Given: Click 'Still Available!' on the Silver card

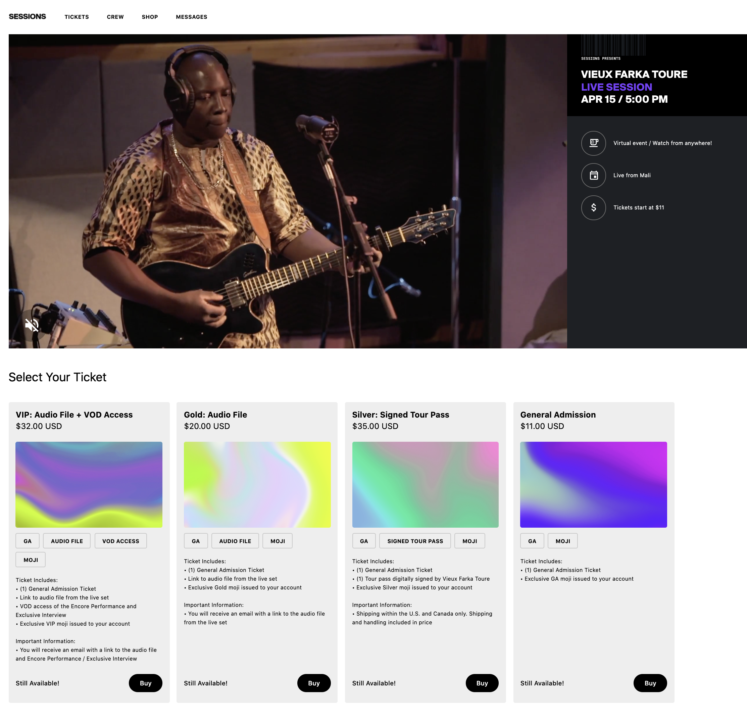Looking at the screenshot, I should click(373, 683).
